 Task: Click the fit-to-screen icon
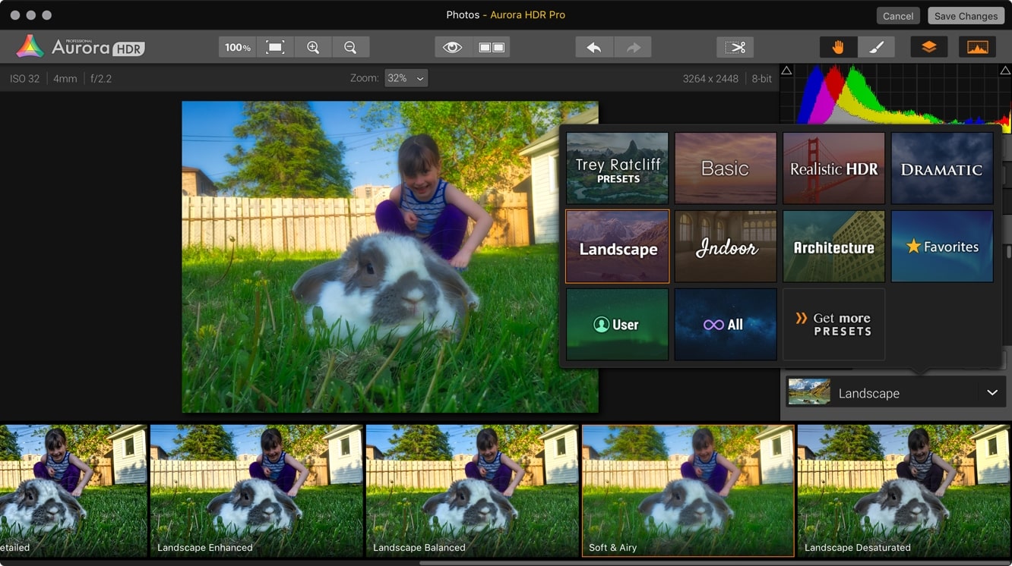(x=275, y=47)
